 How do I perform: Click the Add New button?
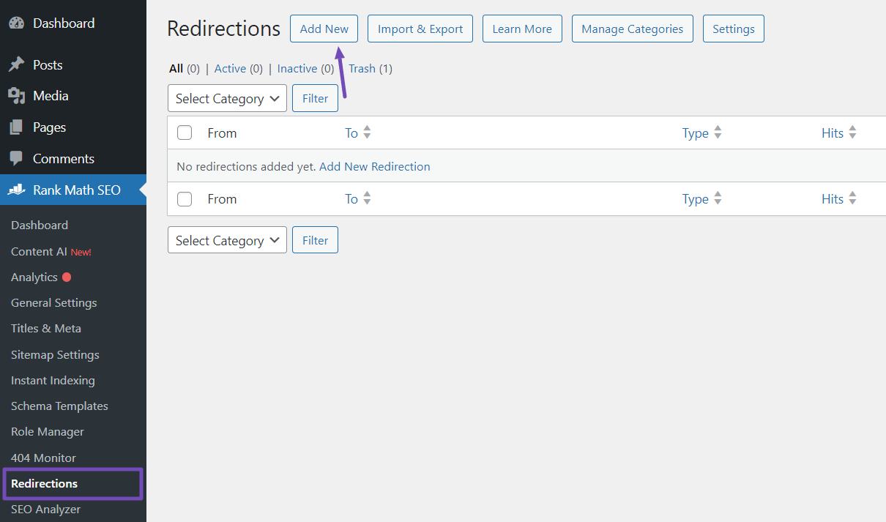coord(324,29)
